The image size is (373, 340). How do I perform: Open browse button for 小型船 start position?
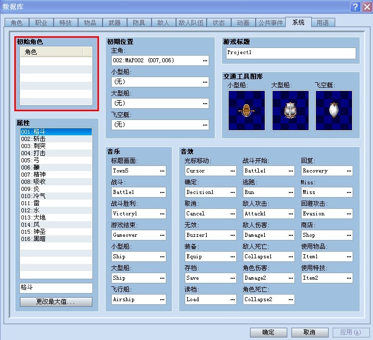pos(205,82)
